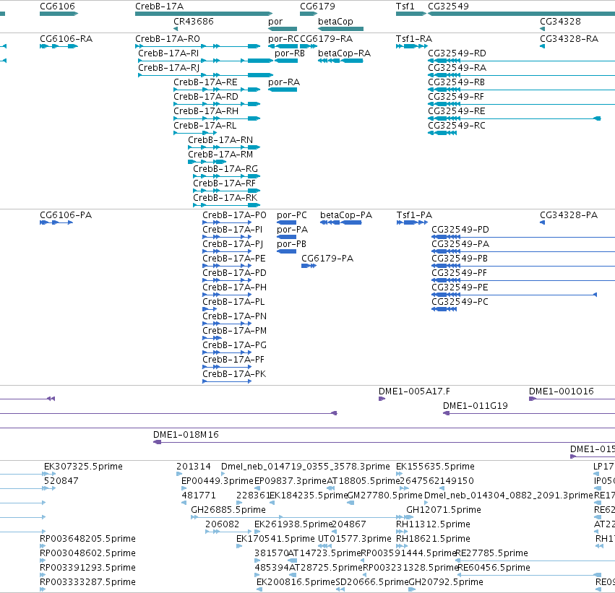Select the betaCop-PA protein feature
This screenshot has height=593, width=615.
tap(341, 222)
